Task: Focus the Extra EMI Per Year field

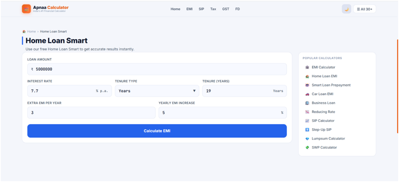Action: click(91, 113)
